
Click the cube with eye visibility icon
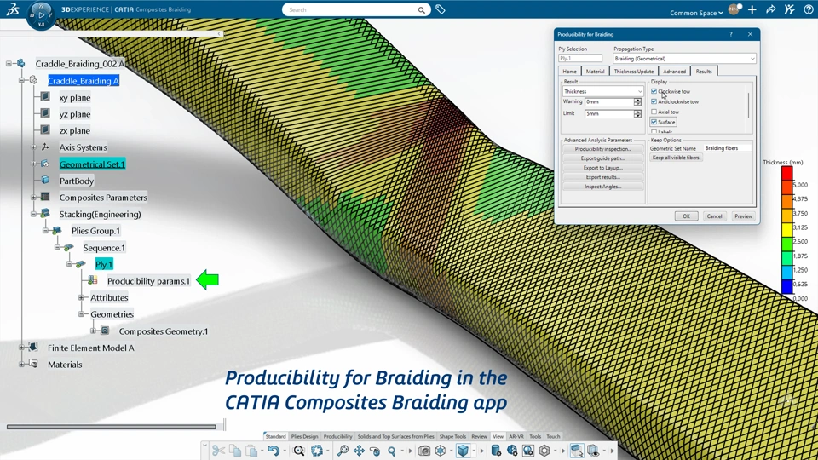593,450
